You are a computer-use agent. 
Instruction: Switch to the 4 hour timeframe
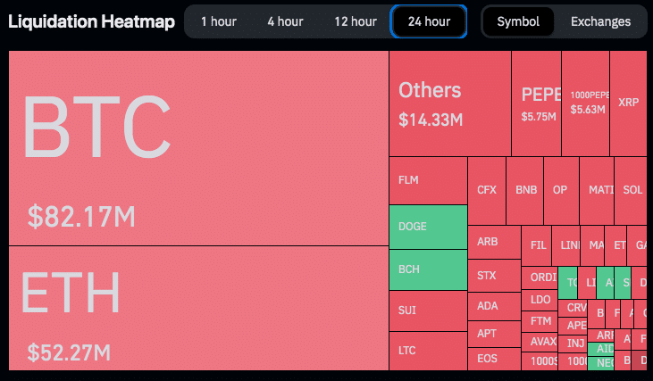click(x=285, y=21)
